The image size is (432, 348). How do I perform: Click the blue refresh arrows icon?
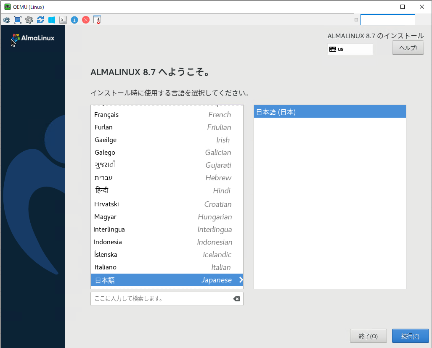pos(40,20)
